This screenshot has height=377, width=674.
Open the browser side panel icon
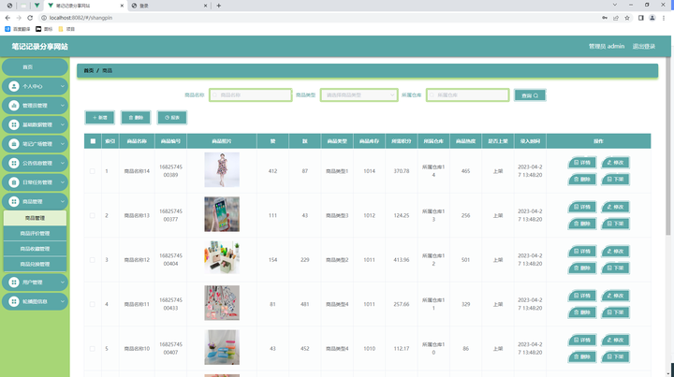(x=641, y=18)
